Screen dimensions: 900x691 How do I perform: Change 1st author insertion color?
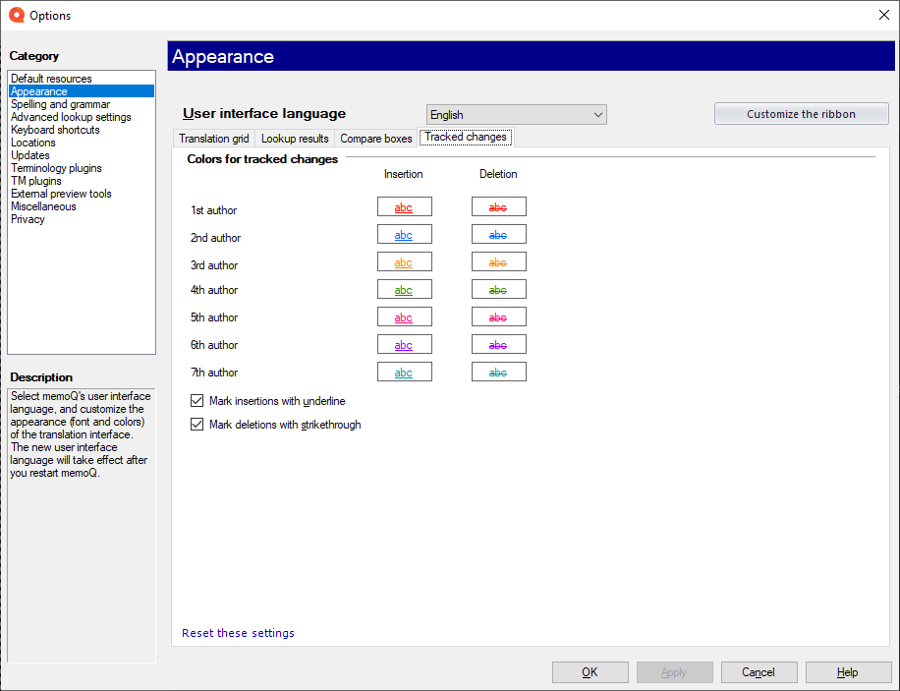click(404, 206)
